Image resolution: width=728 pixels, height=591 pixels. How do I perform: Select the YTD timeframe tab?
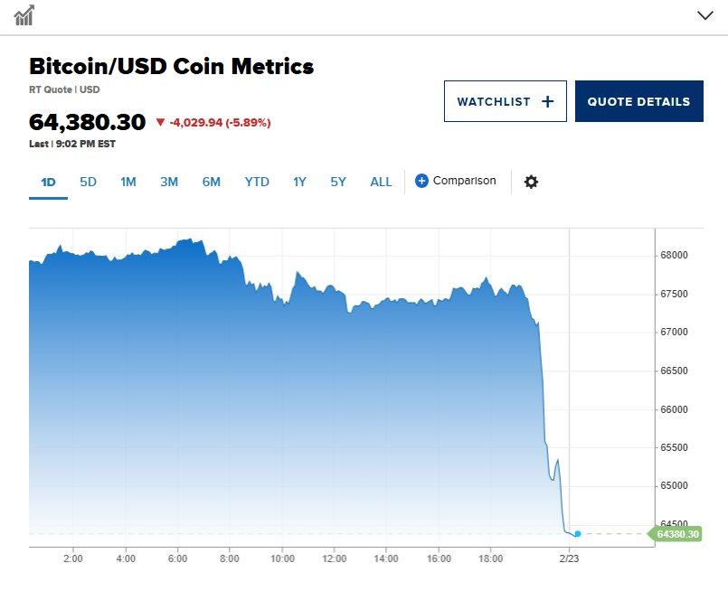257,182
